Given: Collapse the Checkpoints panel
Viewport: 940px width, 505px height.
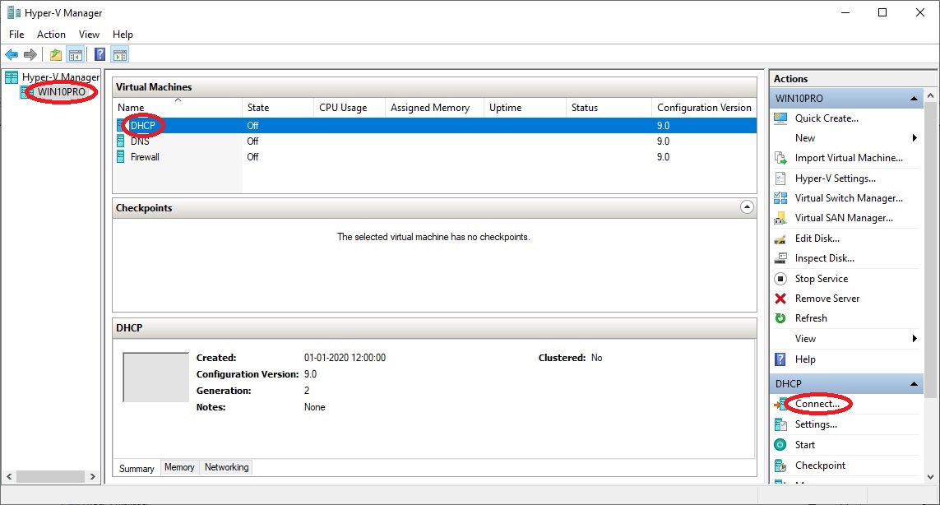Looking at the screenshot, I should pyautogui.click(x=747, y=207).
